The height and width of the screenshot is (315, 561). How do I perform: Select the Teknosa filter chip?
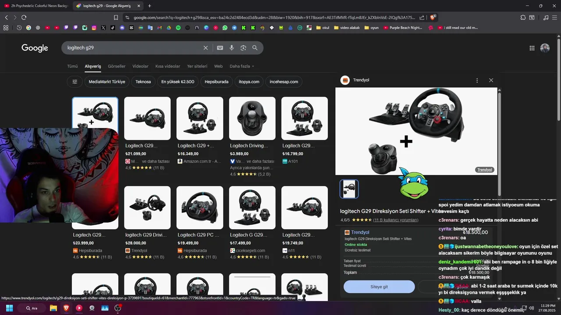(x=143, y=82)
